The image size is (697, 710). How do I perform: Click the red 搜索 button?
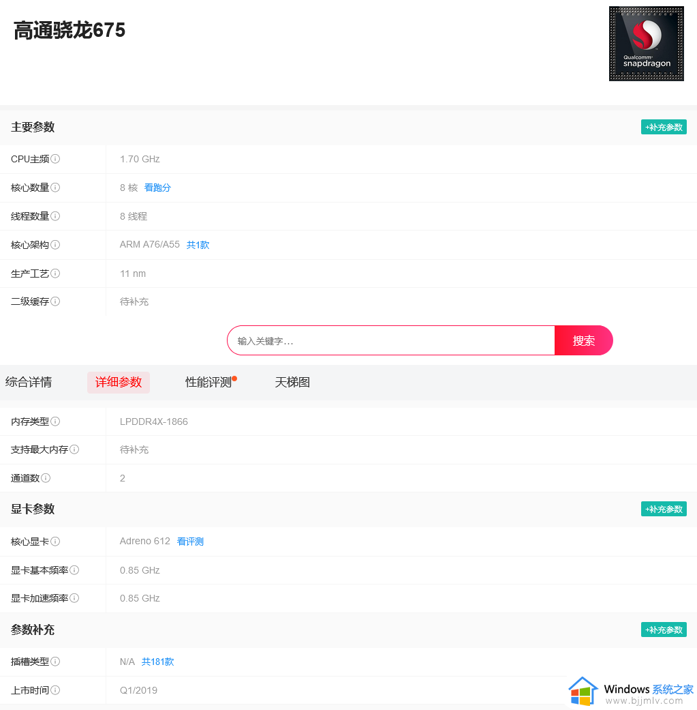[x=583, y=340]
